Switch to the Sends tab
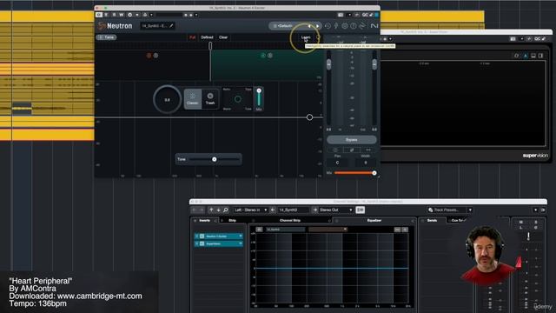This screenshot has width=556, height=313. click(x=432, y=221)
